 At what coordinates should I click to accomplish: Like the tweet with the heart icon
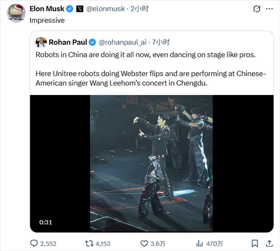point(145,243)
